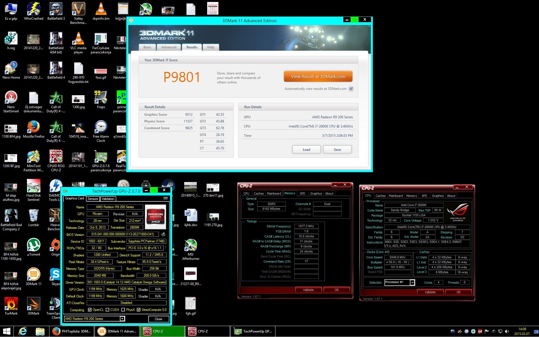This screenshot has width=539, height=337.
Task: Click the Radeon Graphics logo in GPU-Z
Action: [156, 217]
